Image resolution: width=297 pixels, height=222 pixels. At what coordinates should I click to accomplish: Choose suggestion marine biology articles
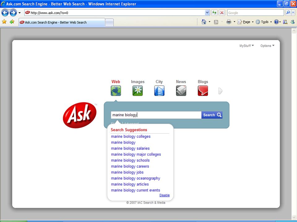(130, 184)
